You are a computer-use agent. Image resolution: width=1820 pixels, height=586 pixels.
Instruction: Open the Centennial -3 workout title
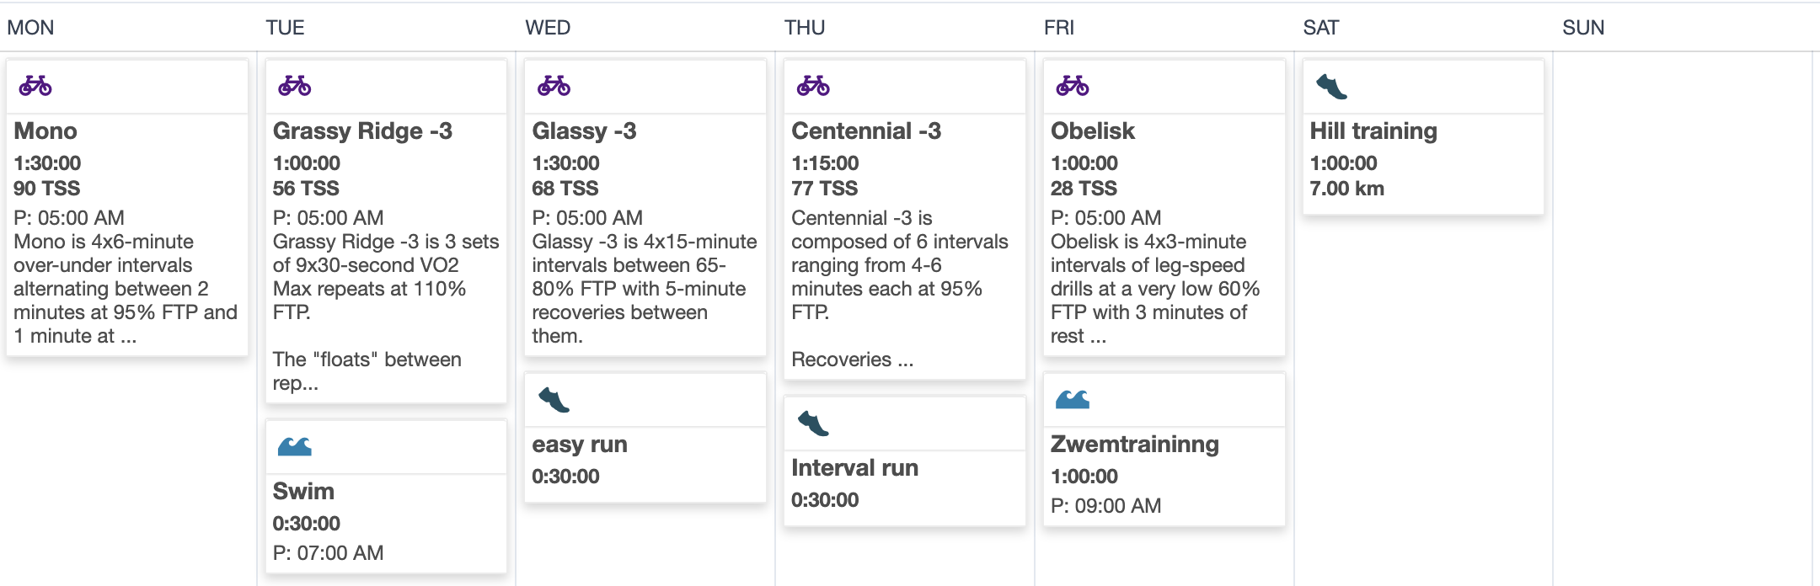point(866,131)
